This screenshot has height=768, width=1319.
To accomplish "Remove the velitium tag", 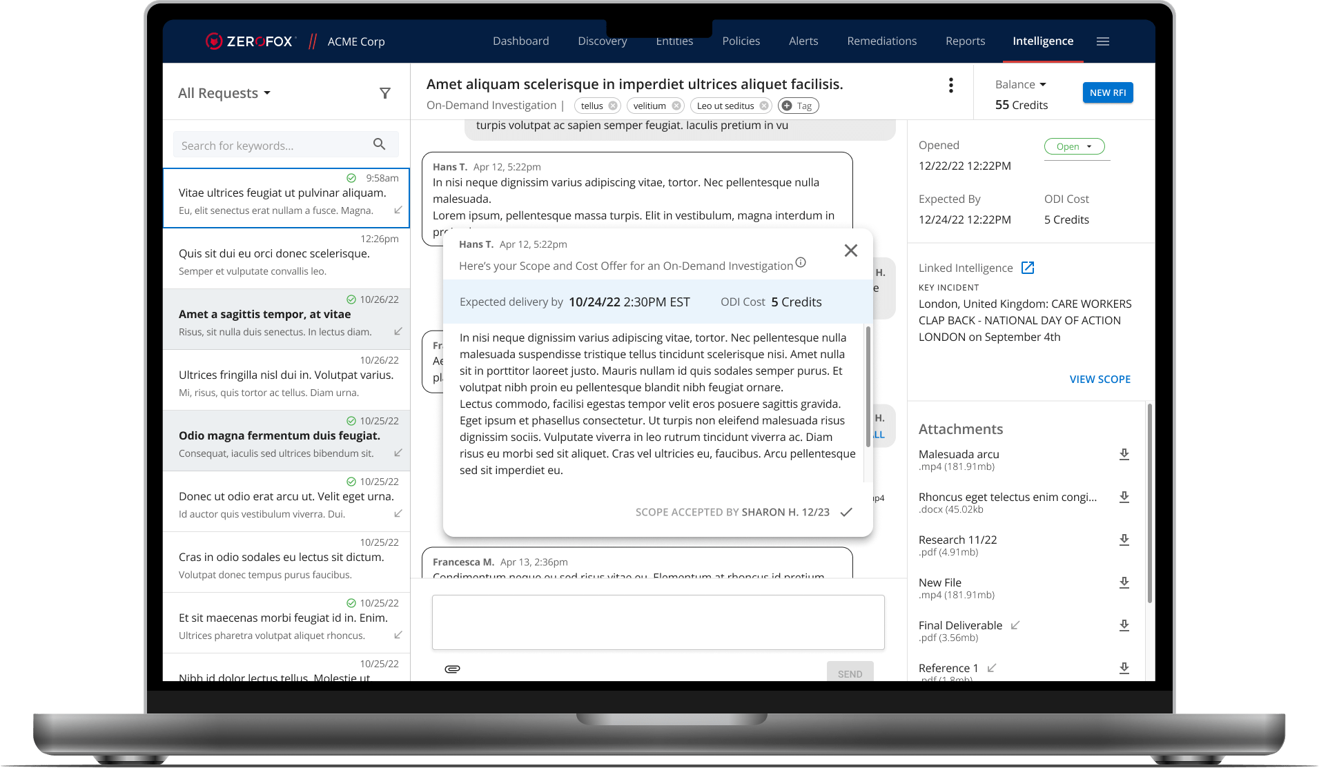I will pyautogui.click(x=676, y=106).
